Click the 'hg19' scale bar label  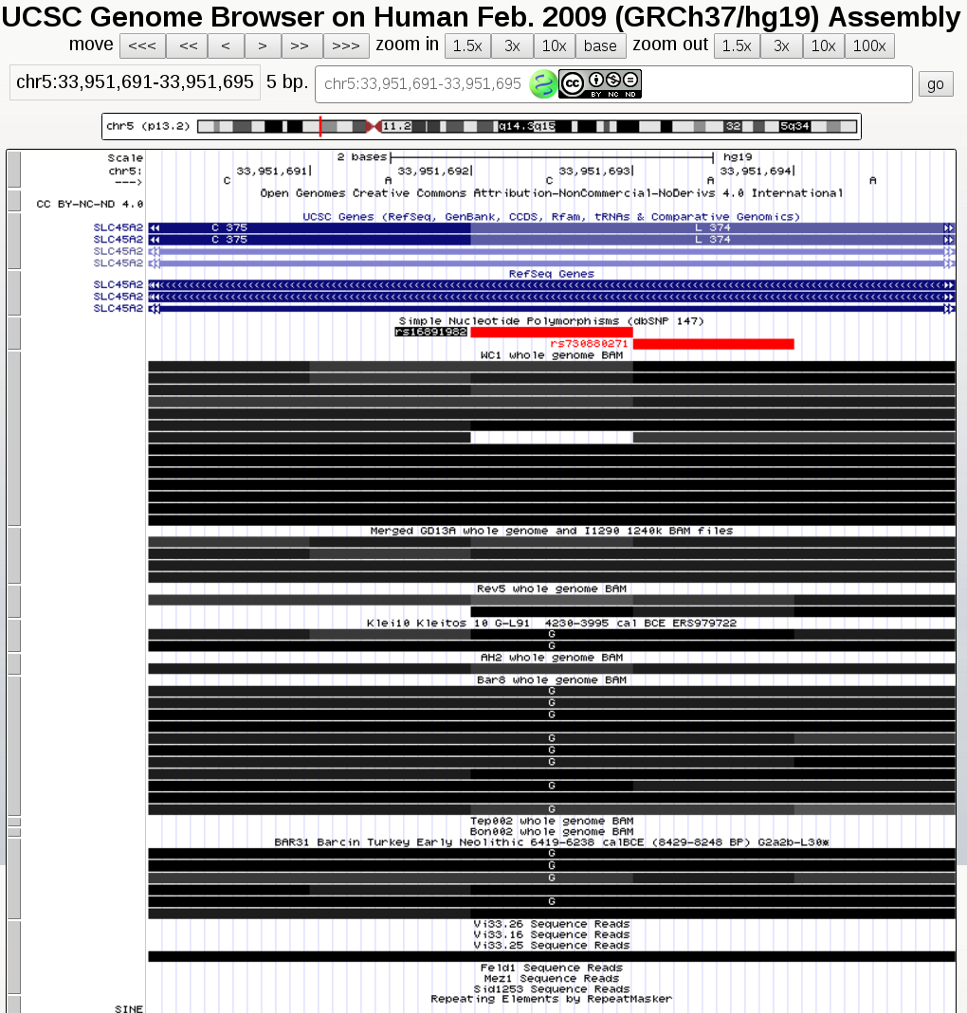738,157
